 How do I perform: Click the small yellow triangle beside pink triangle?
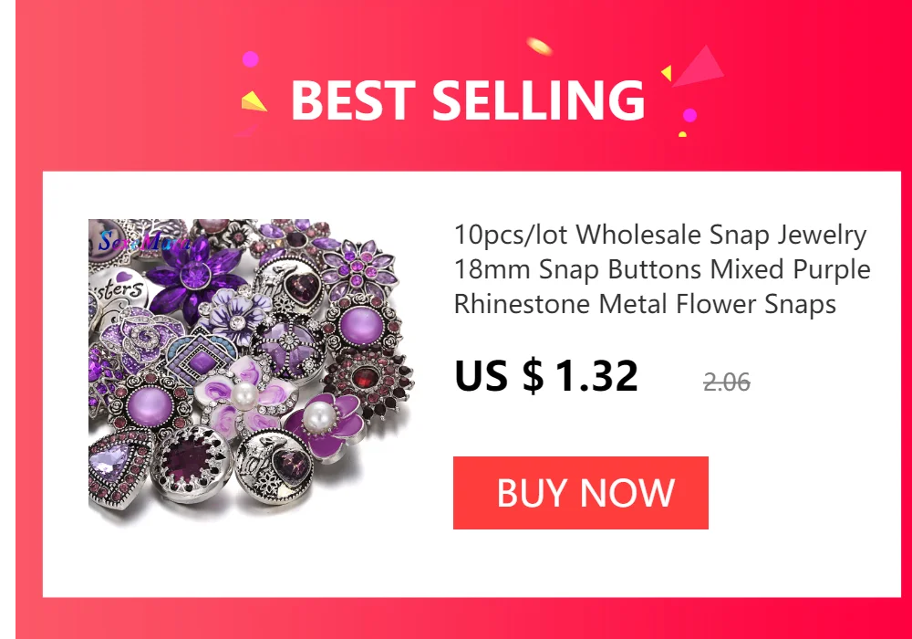tap(667, 73)
